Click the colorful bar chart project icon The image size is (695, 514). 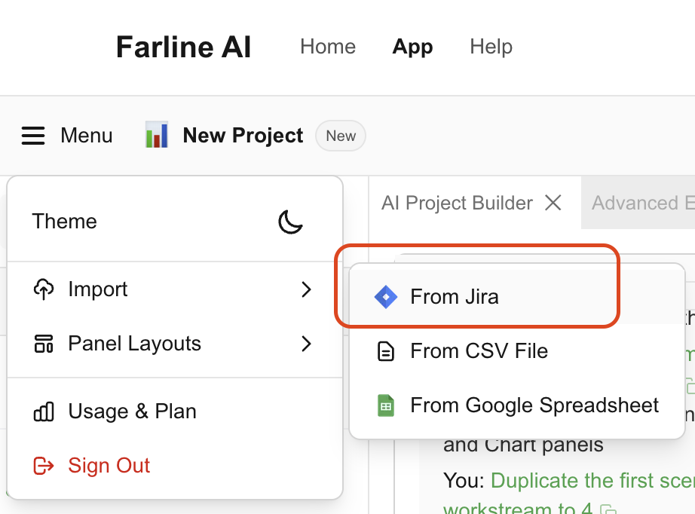pyautogui.click(x=155, y=136)
